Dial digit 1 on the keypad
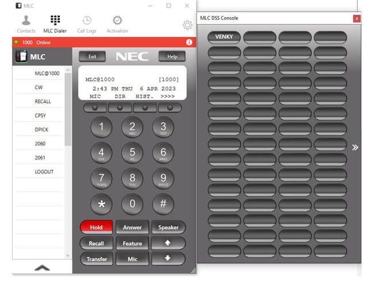Screen dimensions: 374x288 (101, 127)
